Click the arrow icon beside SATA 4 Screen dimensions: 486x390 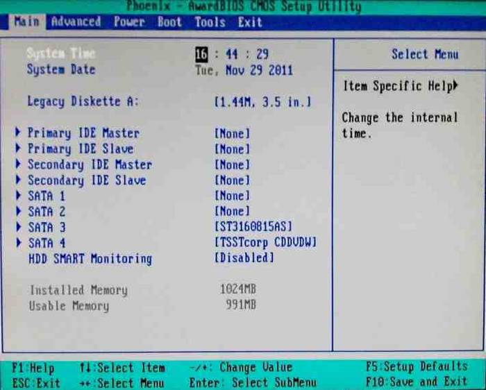click(18, 243)
